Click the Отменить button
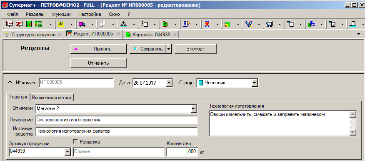The width and height of the screenshot is (365, 161). pos(98,63)
